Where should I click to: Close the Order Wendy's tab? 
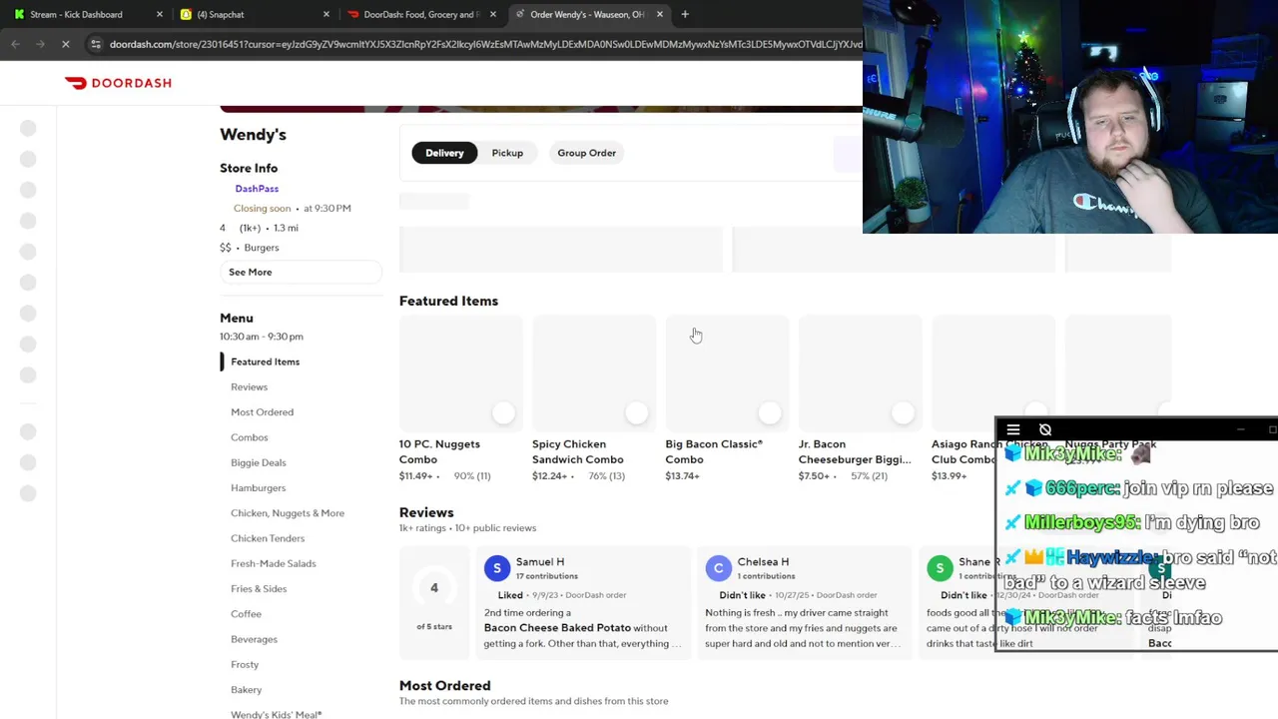[x=660, y=14]
